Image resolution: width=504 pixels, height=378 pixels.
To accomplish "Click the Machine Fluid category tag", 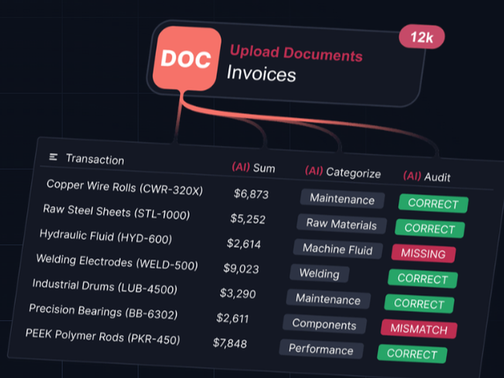I will pos(338,249).
